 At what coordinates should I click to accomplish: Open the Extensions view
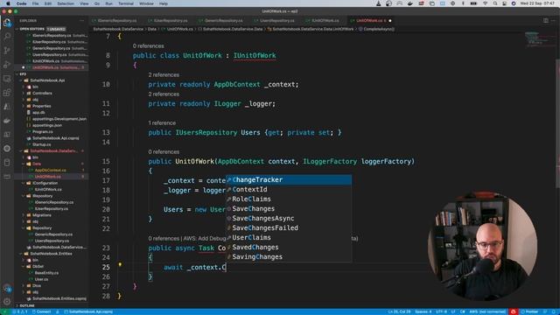point(7,93)
